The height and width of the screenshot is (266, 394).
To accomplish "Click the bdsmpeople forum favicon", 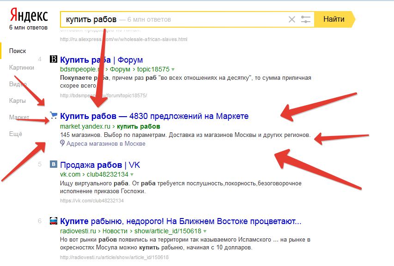I will 54,59.
